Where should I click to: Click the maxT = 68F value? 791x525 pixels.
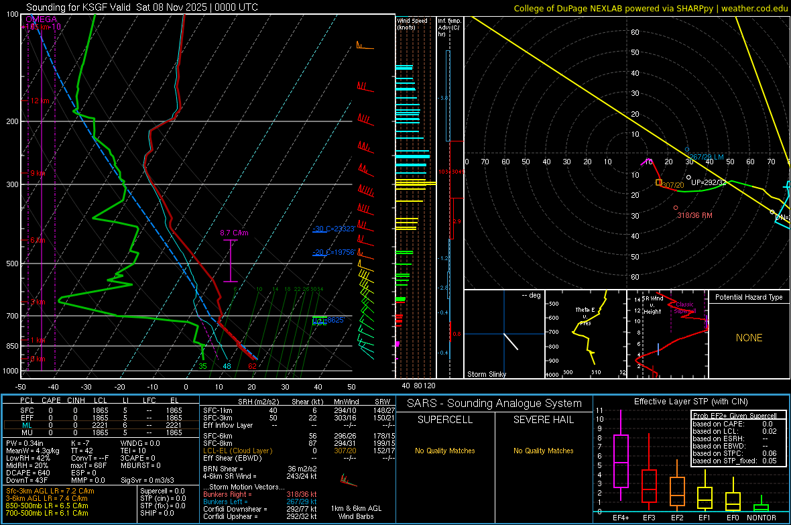tap(88, 465)
